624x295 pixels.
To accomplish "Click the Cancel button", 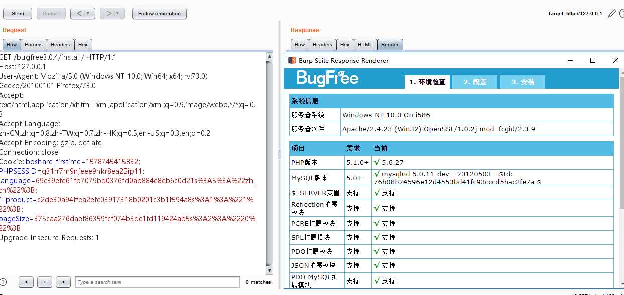I will click(x=51, y=14).
